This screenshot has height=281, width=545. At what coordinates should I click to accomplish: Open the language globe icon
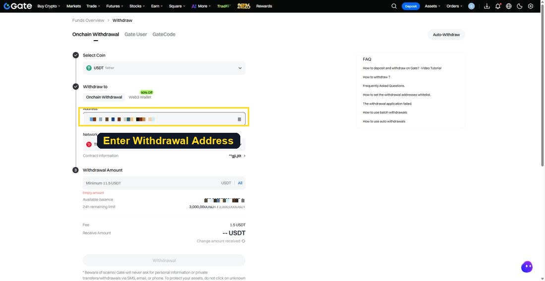508,6
